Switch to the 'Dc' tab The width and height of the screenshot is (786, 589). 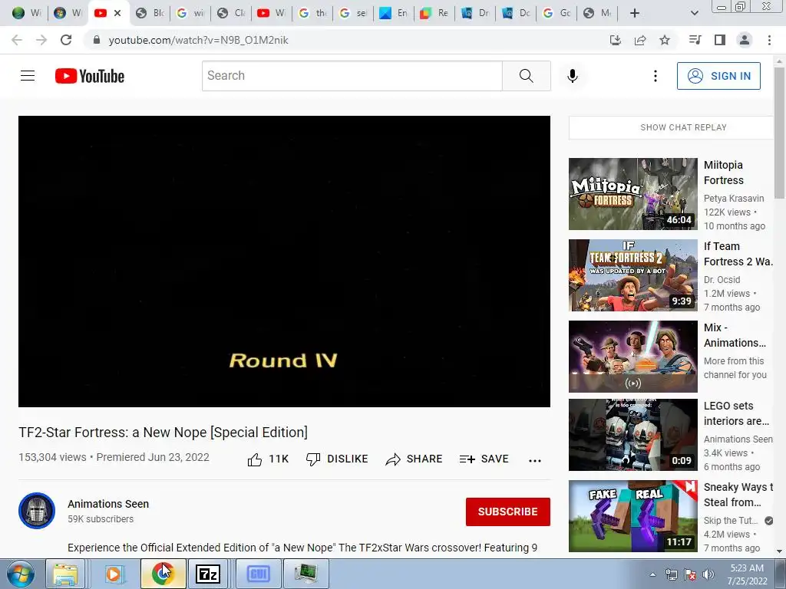516,13
